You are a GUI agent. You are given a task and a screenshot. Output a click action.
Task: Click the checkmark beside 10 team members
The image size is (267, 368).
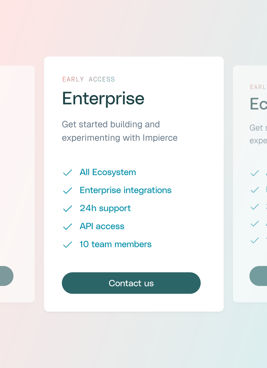(67, 245)
